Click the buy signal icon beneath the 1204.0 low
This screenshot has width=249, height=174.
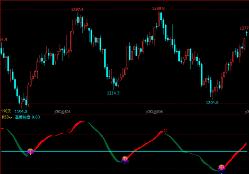(x=222, y=169)
